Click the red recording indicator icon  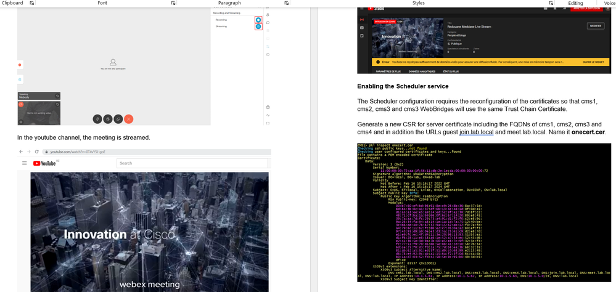coord(20,65)
